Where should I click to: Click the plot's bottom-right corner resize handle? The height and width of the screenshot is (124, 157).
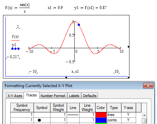[128, 77]
